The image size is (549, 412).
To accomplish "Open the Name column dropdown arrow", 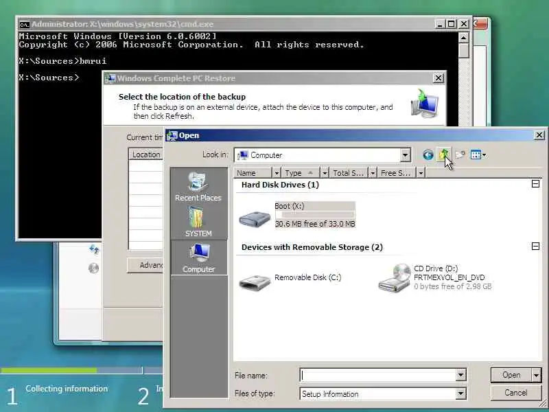I will coord(277,173).
